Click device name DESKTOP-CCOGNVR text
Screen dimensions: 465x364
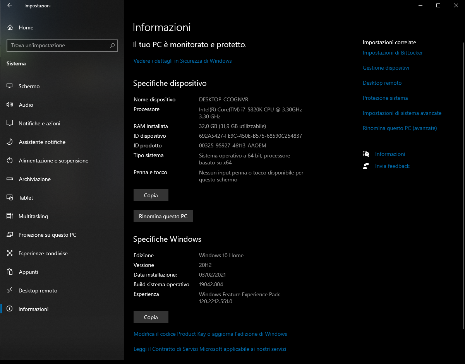point(223,99)
